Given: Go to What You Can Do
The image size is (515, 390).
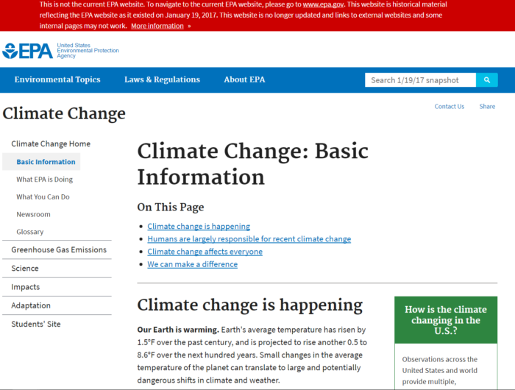Looking at the screenshot, I should [43, 196].
